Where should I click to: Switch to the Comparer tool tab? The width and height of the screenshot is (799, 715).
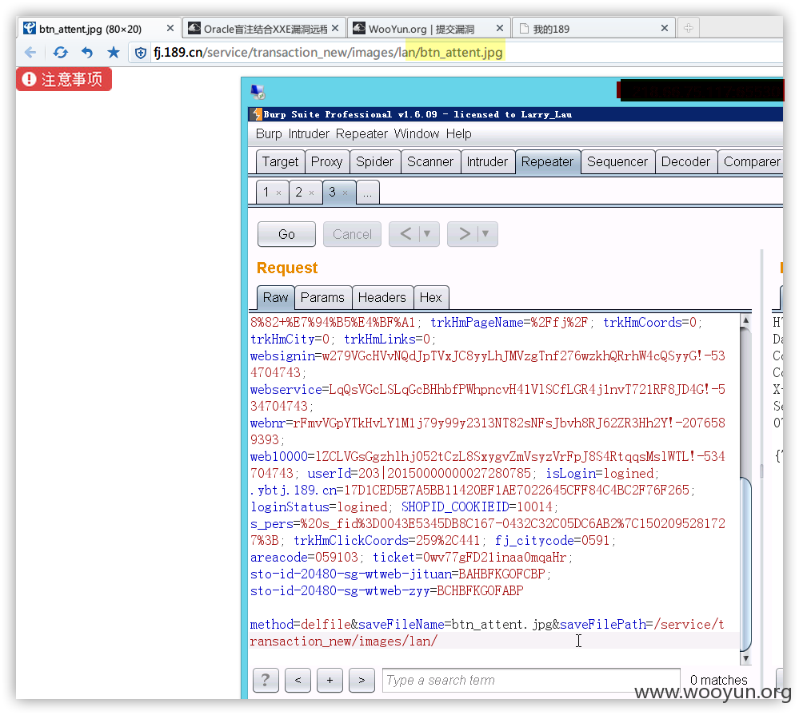[x=752, y=162]
